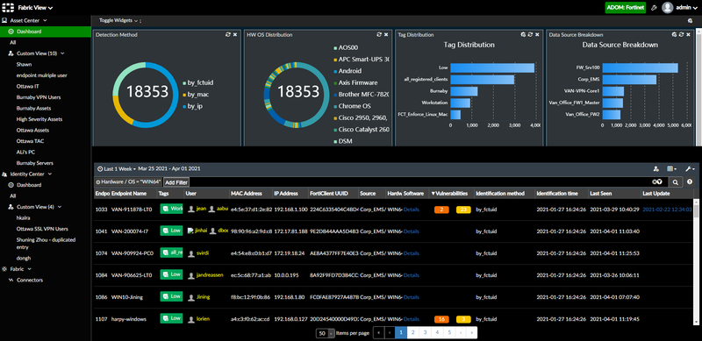This screenshot has width=702, height=341.
Task: Toggle the by_ip legend entry
Action: [x=193, y=106]
